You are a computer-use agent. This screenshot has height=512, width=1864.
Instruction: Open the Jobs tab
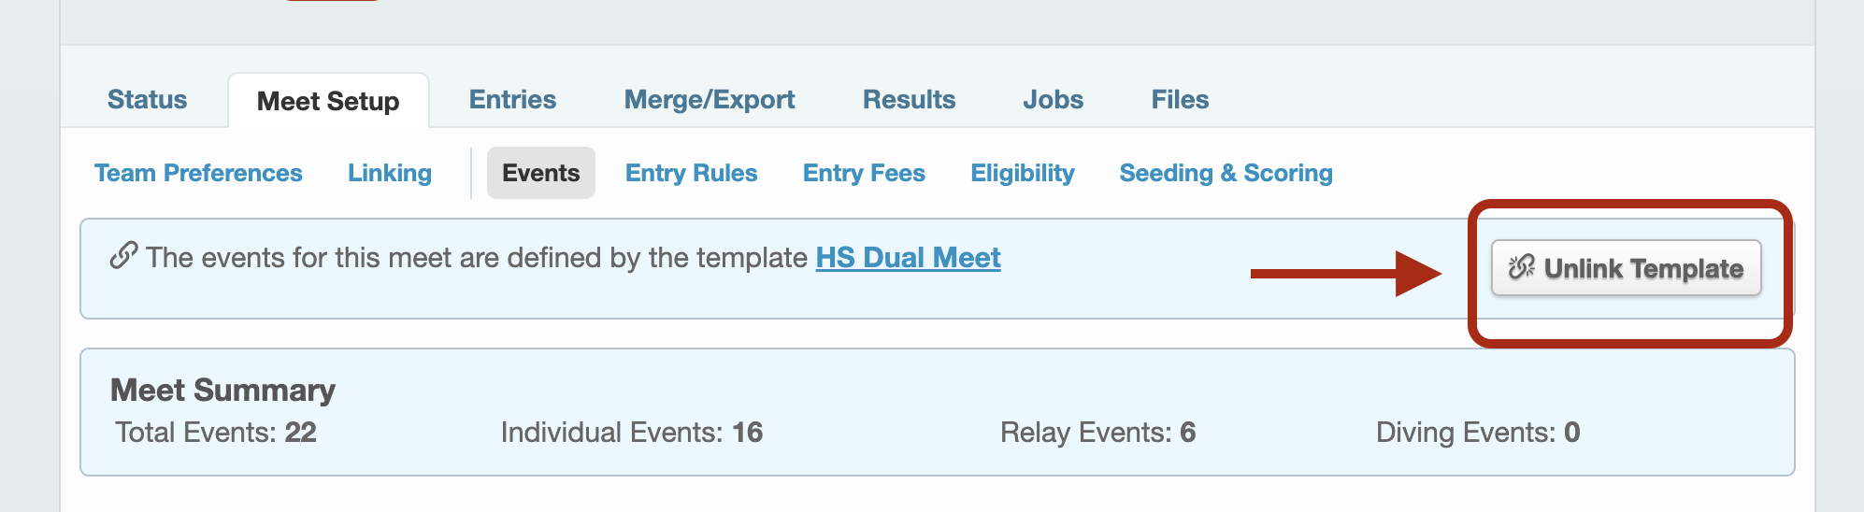point(1053,100)
